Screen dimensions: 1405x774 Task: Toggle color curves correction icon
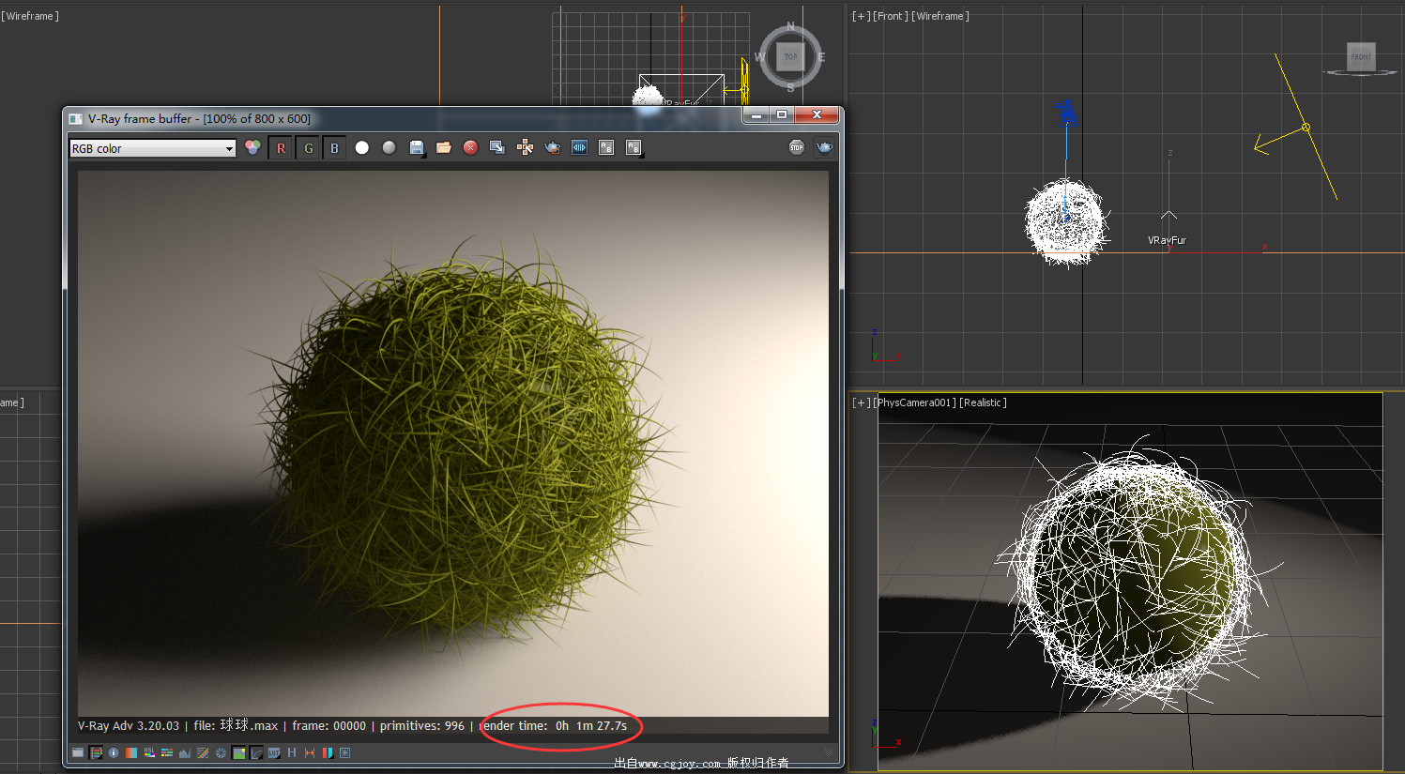pyautogui.click(x=203, y=752)
